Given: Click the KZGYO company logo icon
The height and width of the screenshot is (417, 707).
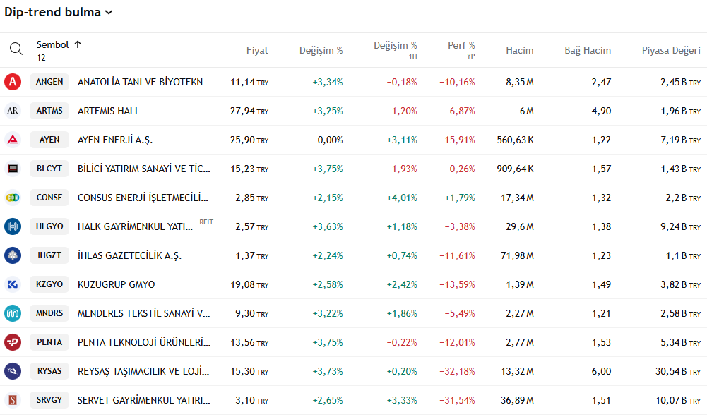Looking at the screenshot, I should (13, 284).
